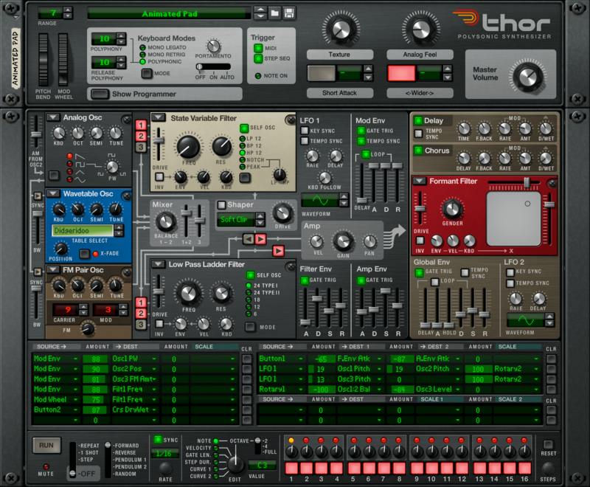
Task: Open the State Variable Filter type dropdown
Action: (159, 117)
